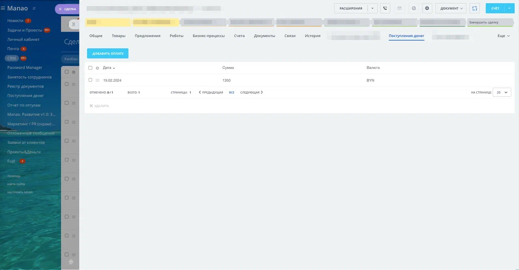Screen dimensions: 519x270
Task: Click the gear icon in background deals list header
Action: point(74,72)
